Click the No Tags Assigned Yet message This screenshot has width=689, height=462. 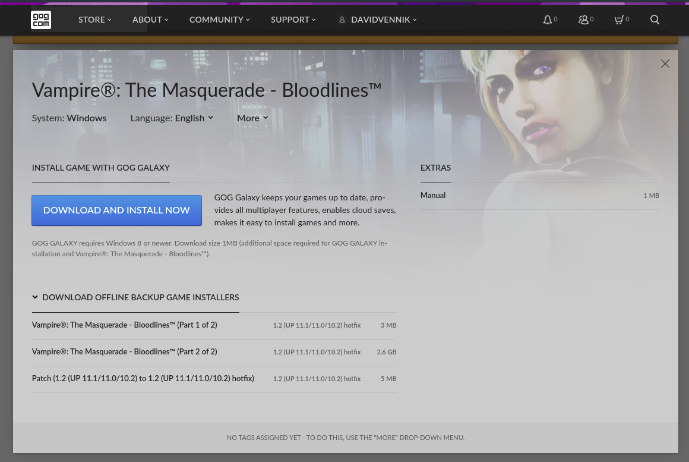[345, 438]
